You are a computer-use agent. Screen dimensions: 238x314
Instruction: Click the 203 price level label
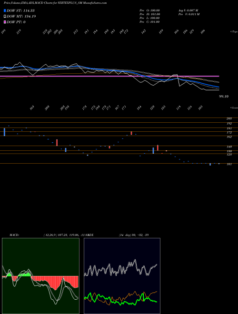229,118
